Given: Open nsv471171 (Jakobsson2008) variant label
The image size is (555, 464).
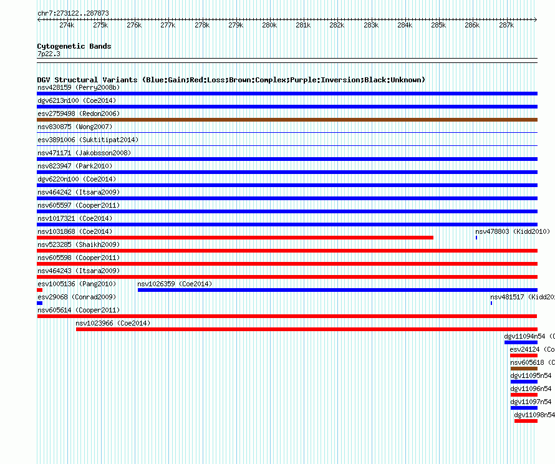Looking at the screenshot, I should point(84,153).
